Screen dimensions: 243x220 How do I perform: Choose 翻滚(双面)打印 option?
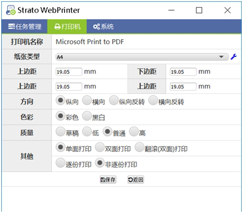click(140, 147)
